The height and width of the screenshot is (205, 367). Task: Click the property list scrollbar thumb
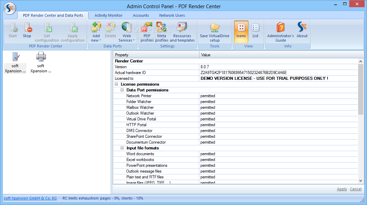(x=361, y=89)
